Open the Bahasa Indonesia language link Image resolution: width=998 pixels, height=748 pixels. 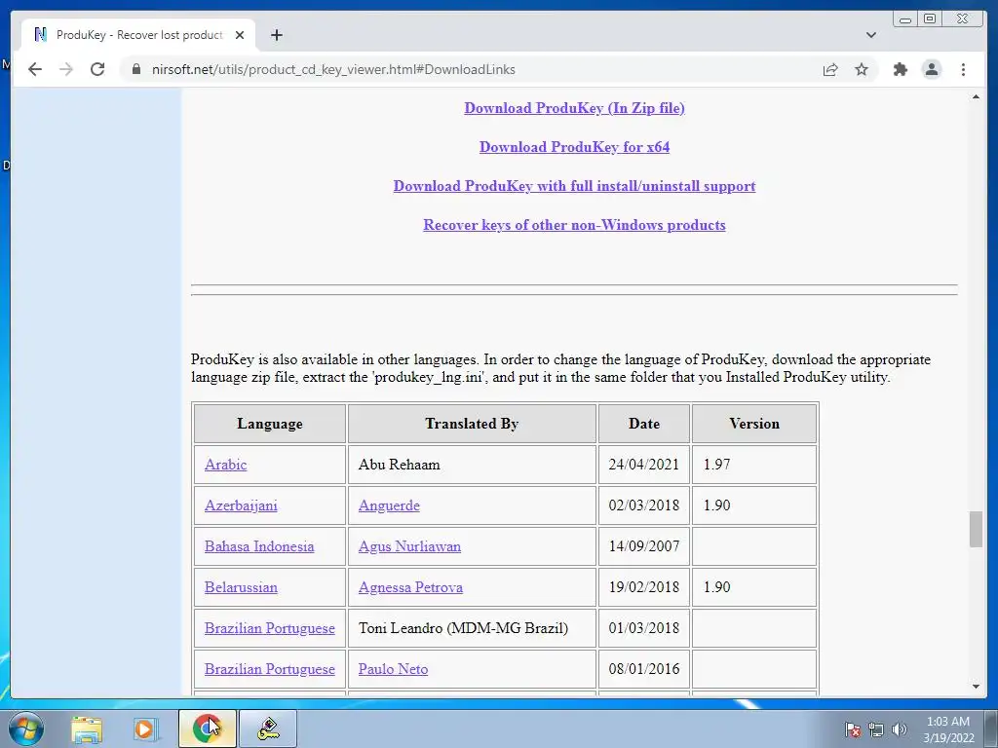(259, 546)
